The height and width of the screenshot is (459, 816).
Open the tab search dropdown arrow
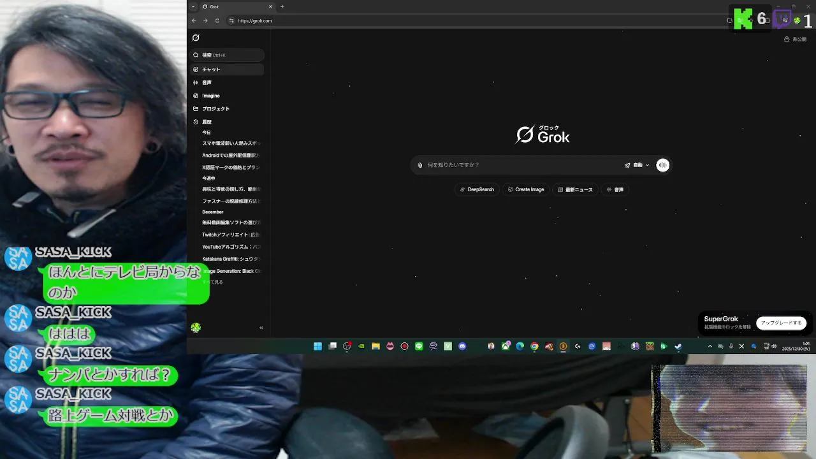point(193,6)
